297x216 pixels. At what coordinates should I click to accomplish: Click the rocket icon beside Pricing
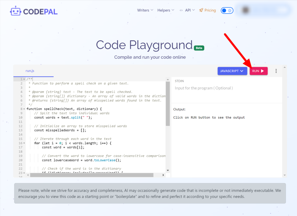coord(201,10)
